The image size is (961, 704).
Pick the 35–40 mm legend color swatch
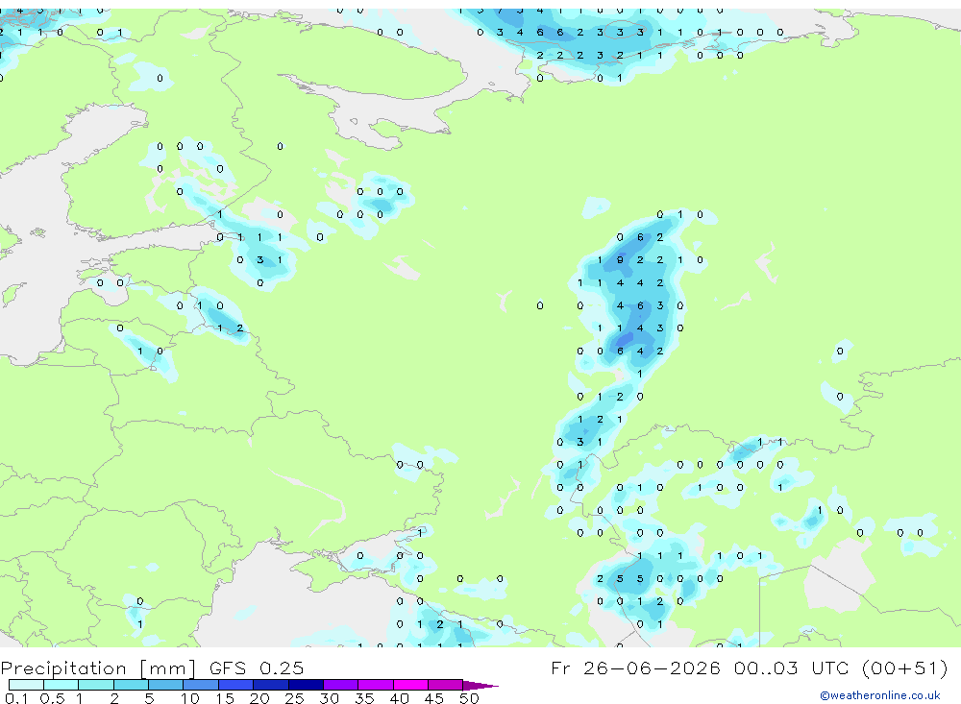point(376,685)
